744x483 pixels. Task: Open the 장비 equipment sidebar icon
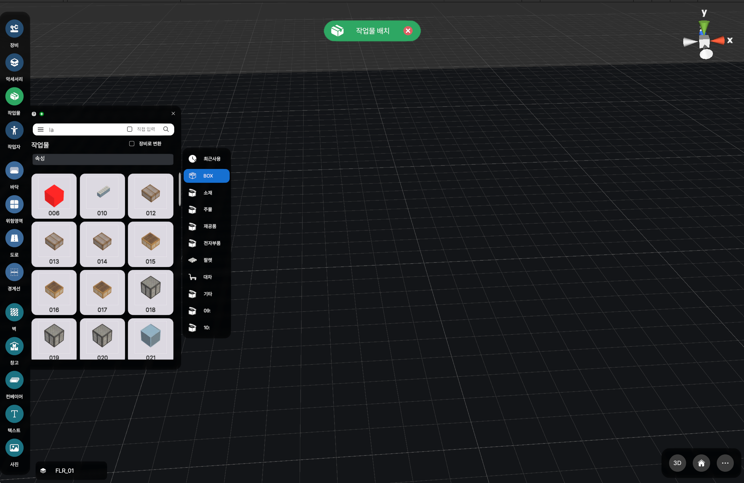click(14, 29)
